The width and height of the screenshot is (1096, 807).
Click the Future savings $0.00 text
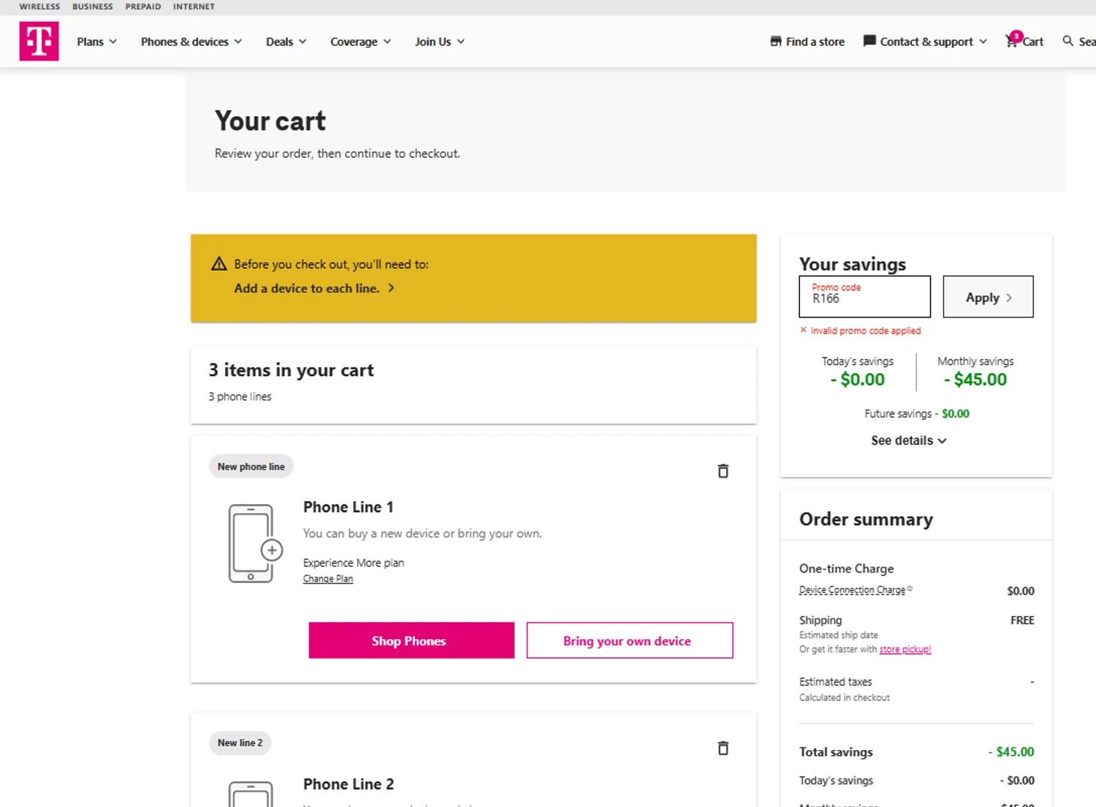tap(917, 413)
